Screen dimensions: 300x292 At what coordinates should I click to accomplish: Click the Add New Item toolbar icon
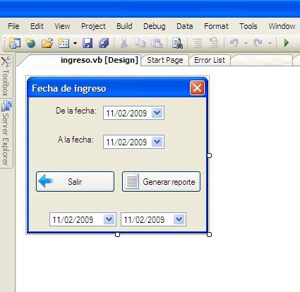pyautogui.click(x=64, y=43)
